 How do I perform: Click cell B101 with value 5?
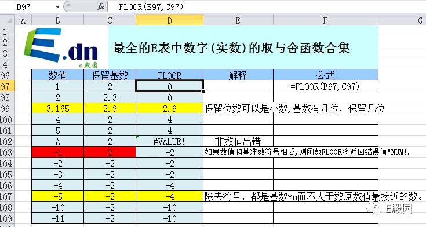(57, 130)
